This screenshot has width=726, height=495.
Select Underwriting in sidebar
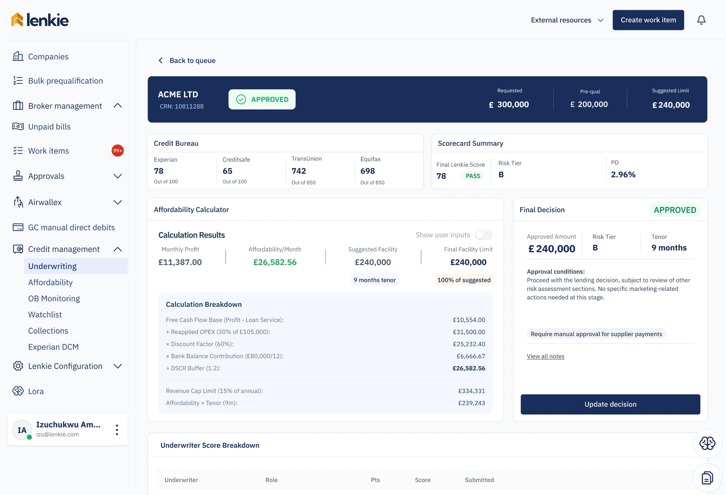pyautogui.click(x=76, y=266)
